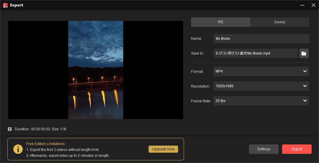This screenshot has width=319, height=163.
Task: Open the folder browse icon beside Save to
Action: pos(304,53)
